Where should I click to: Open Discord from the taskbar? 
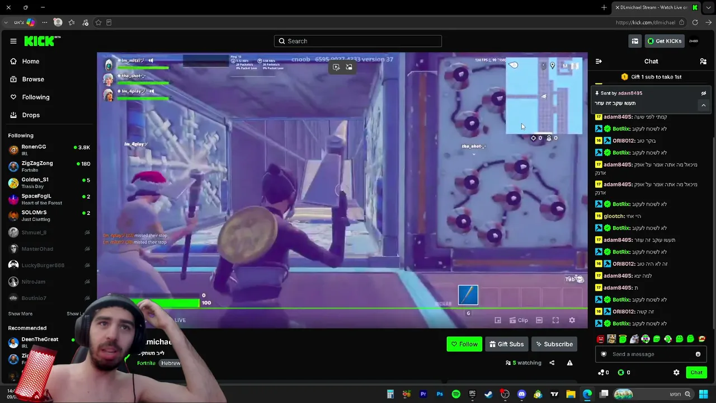point(521,394)
